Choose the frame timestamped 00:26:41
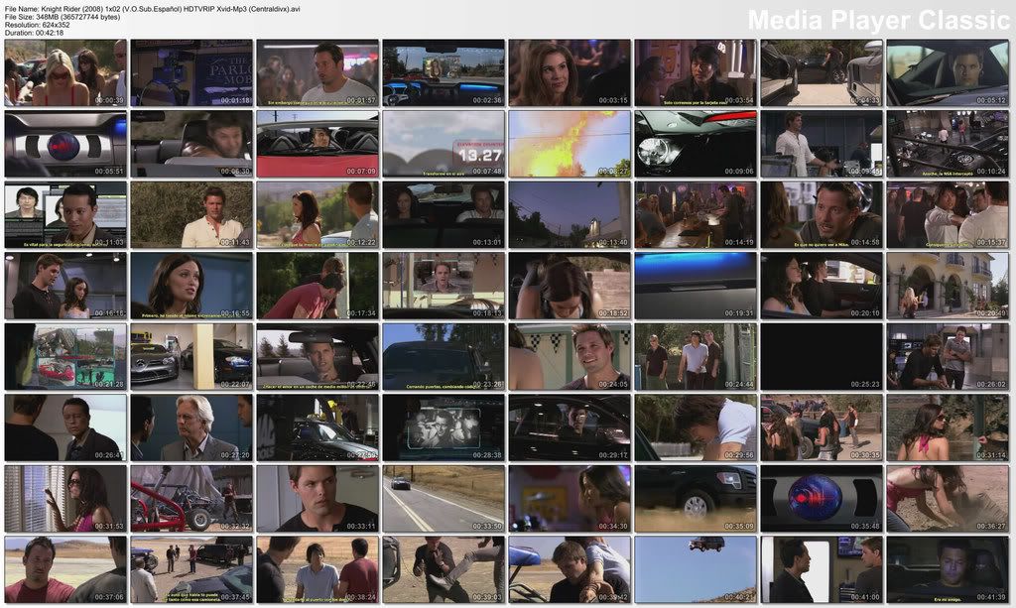This screenshot has width=1016, height=608. coord(65,428)
